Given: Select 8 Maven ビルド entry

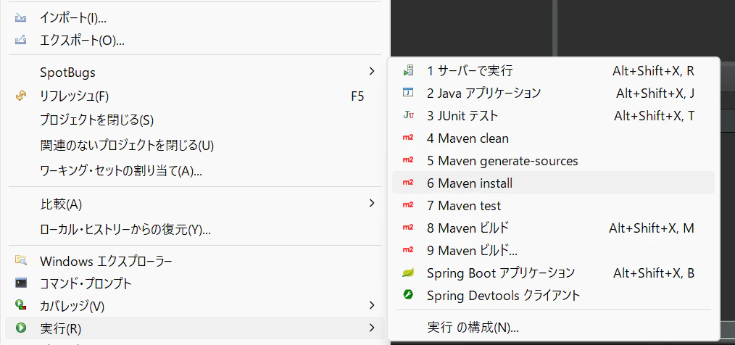Looking at the screenshot, I should click(x=554, y=228).
